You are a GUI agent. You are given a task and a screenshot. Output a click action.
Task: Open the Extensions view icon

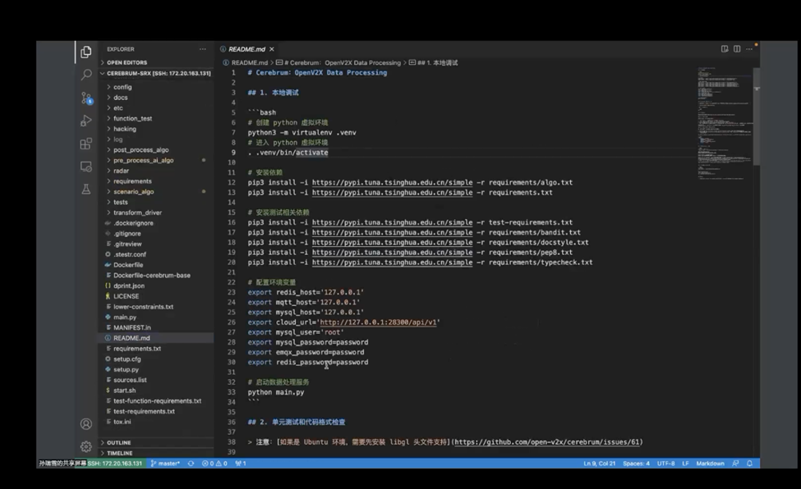pos(85,144)
